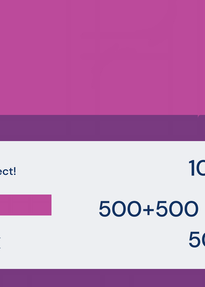Screen dimensions: 205x287
Task: Click the small magenta notch on purple band
Action: coord(201,116)
